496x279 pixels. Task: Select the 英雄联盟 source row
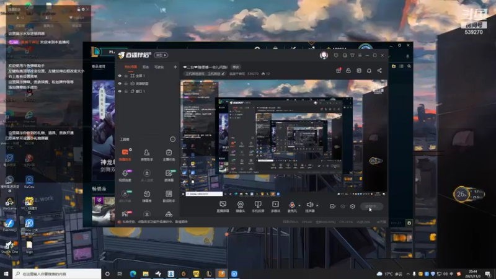(147, 84)
